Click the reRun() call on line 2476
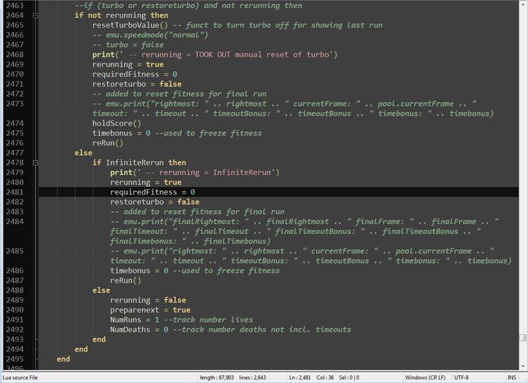Image resolution: width=528 pixels, height=383 pixels. tap(108, 143)
